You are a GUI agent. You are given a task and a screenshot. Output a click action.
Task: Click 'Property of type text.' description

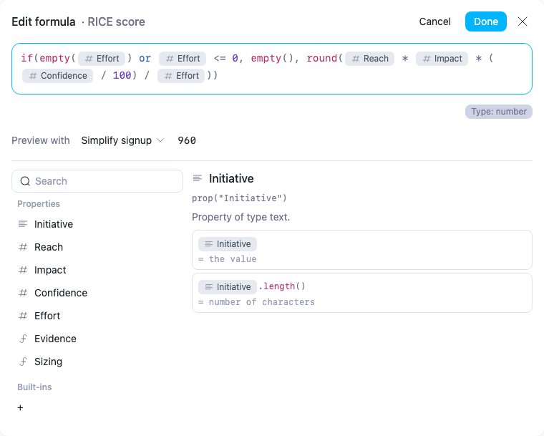point(241,217)
